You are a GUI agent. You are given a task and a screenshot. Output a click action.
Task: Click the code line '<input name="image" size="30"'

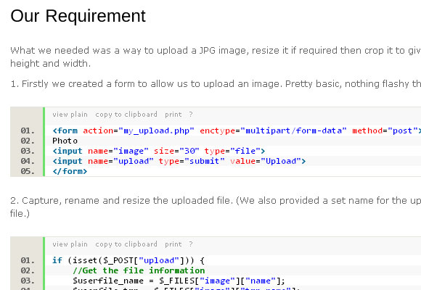(159, 151)
